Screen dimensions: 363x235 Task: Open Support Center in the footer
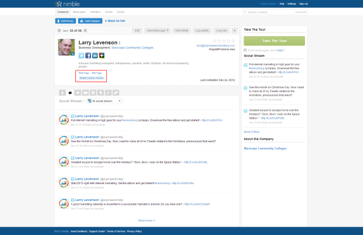(97, 231)
